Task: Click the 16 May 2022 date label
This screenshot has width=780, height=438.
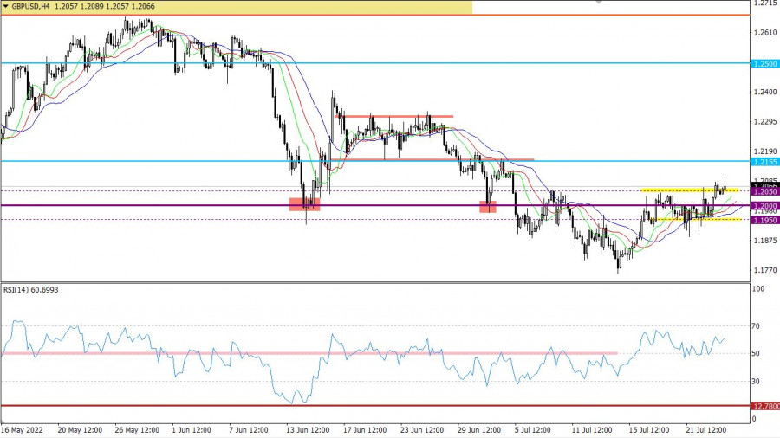Action: point(22,429)
